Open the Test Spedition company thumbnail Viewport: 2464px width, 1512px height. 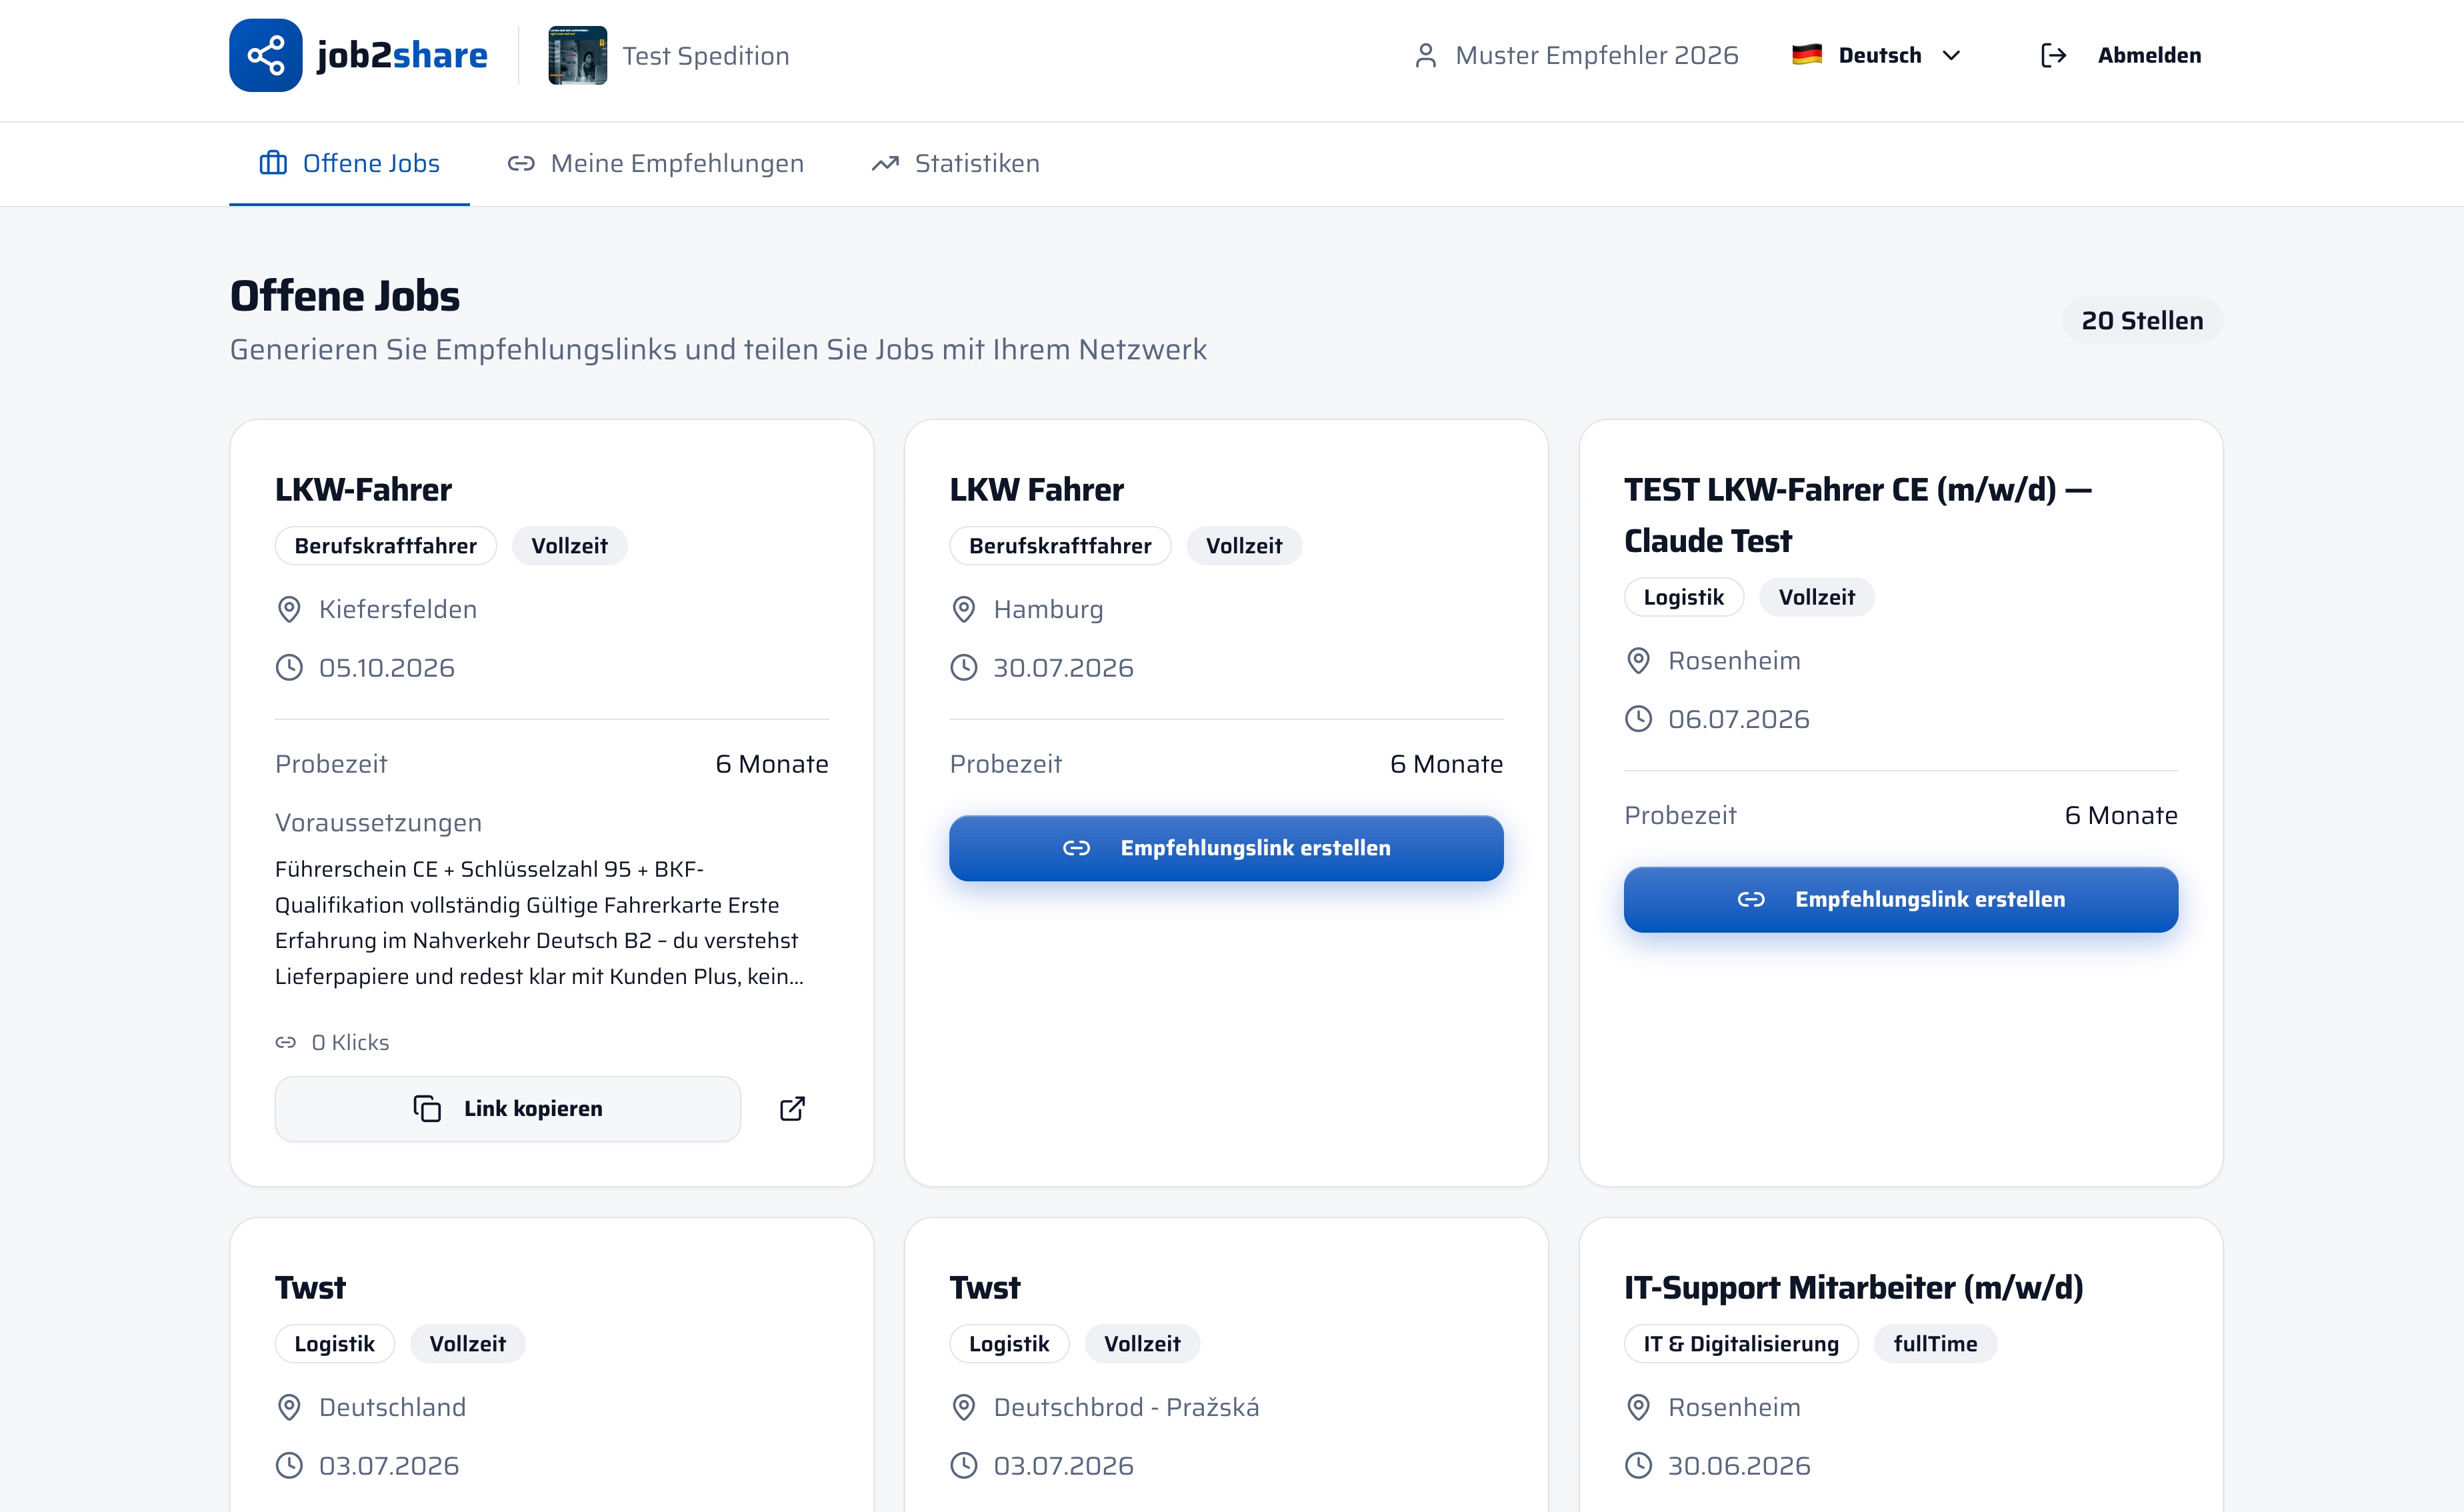click(x=577, y=55)
